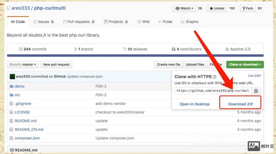Switch to the Issues tab

[x=43, y=22]
